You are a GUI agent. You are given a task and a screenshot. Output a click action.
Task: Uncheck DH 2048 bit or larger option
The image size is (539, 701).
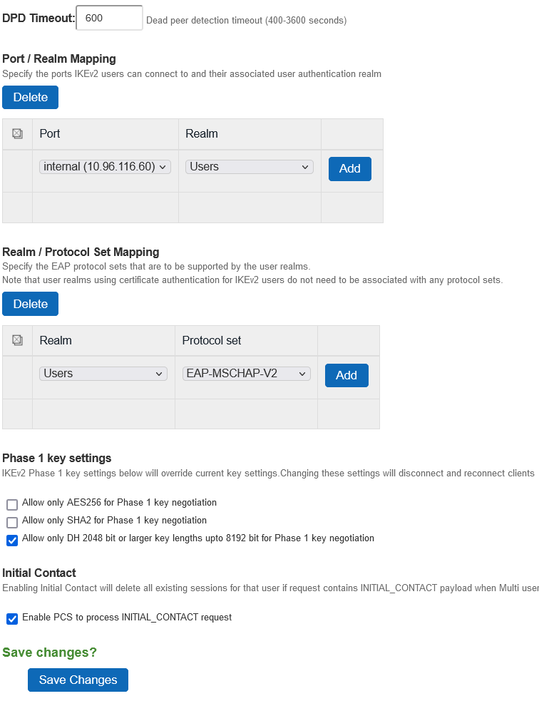pyautogui.click(x=12, y=540)
